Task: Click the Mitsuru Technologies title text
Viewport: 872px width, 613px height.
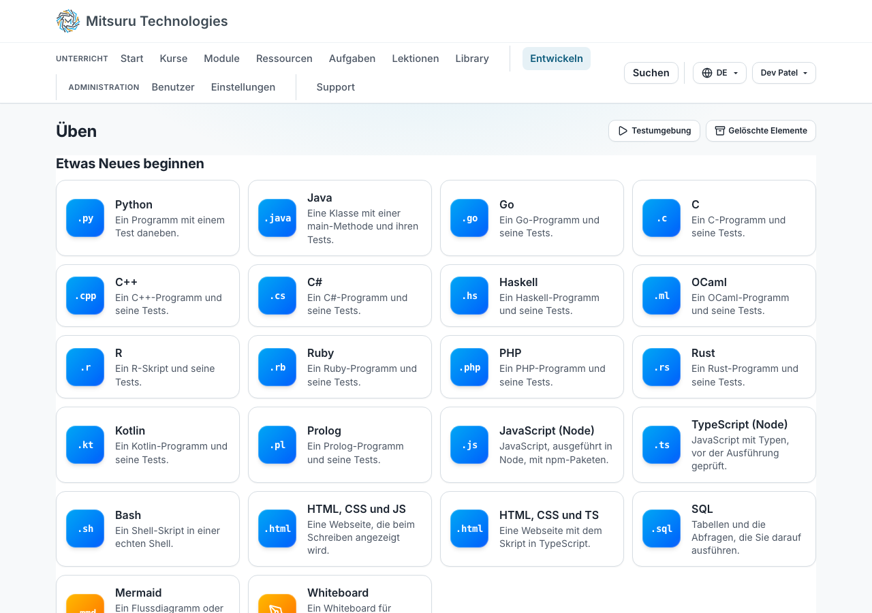Action: coord(157,21)
